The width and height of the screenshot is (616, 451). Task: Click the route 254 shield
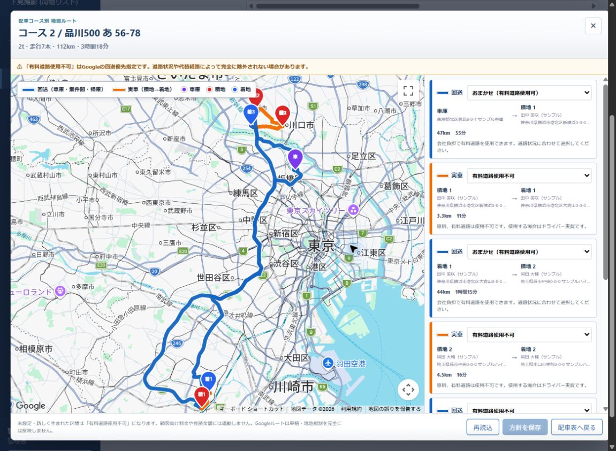click(x=246, y=169)
